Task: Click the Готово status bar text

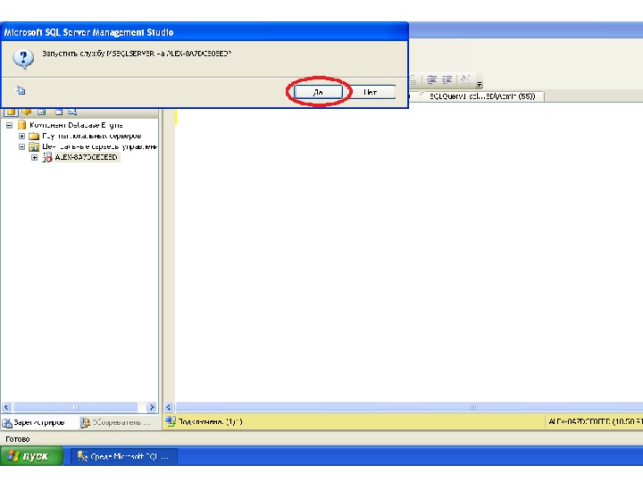Action: pos(17,439)
